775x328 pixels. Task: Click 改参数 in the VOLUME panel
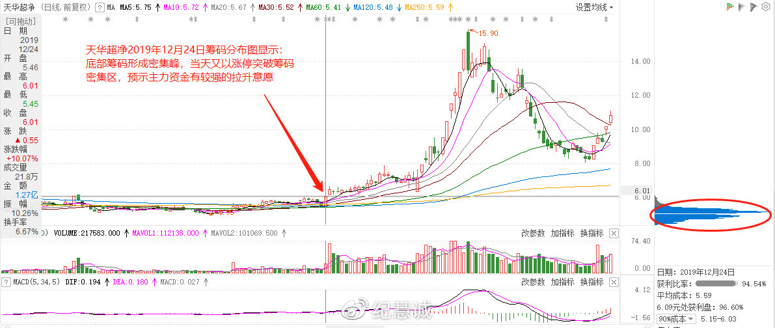(534, 233)
